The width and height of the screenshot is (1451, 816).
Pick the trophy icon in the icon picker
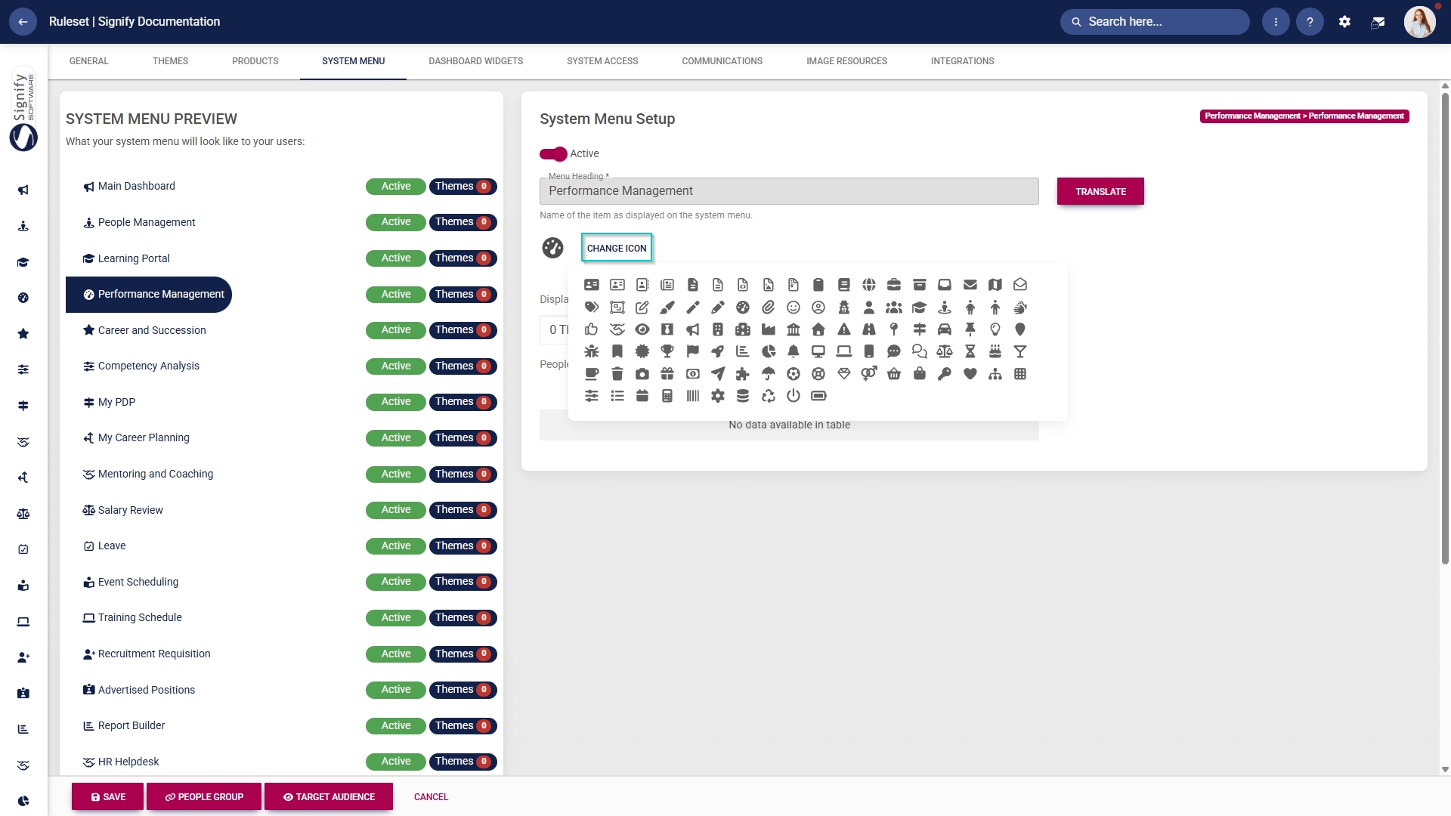click(x=667, y=351)
